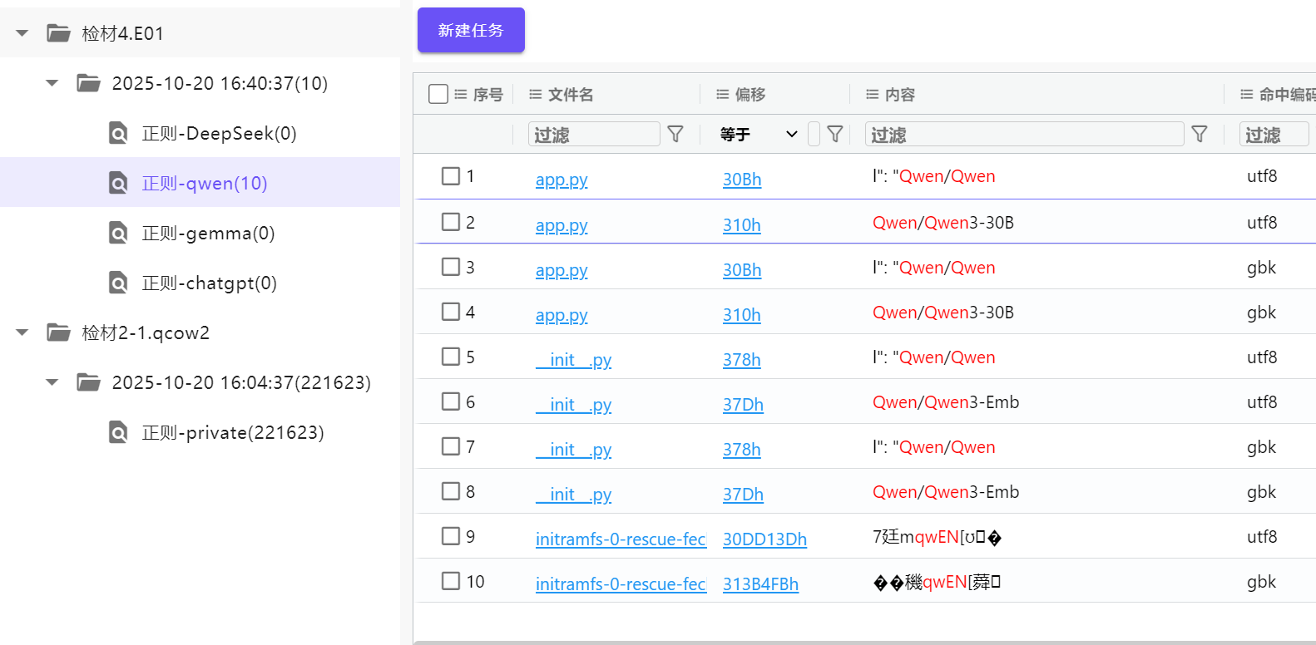The image size is (1316, 645).
Task: Click the 内容 filter input field
Action: pyautogui.click(x=1025, y=134)
